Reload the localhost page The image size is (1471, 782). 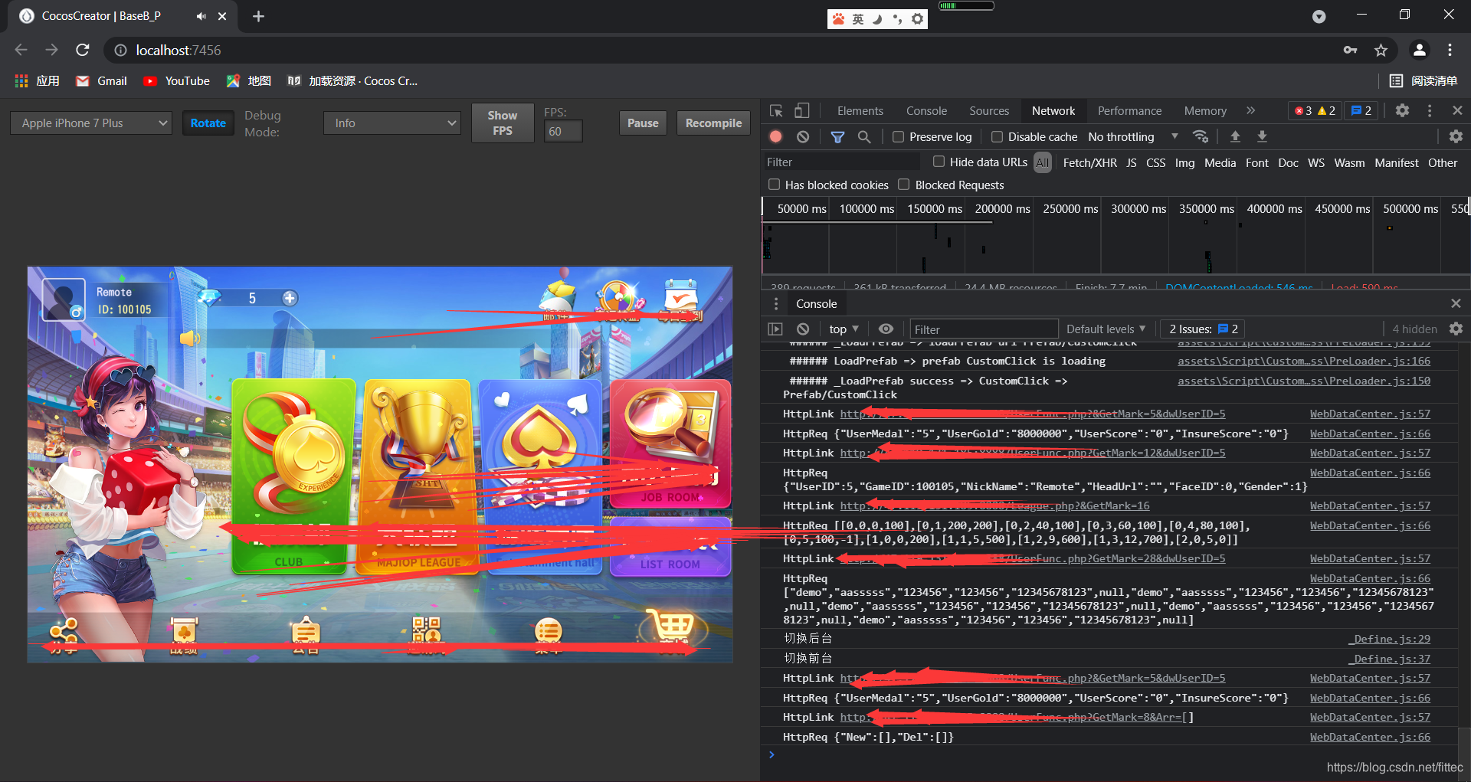83,50
